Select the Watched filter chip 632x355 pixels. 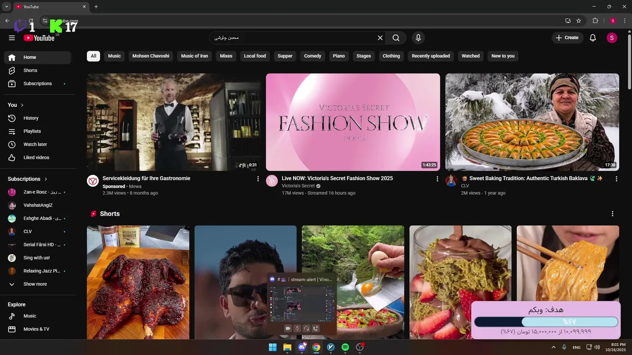(x=471, y=56)
